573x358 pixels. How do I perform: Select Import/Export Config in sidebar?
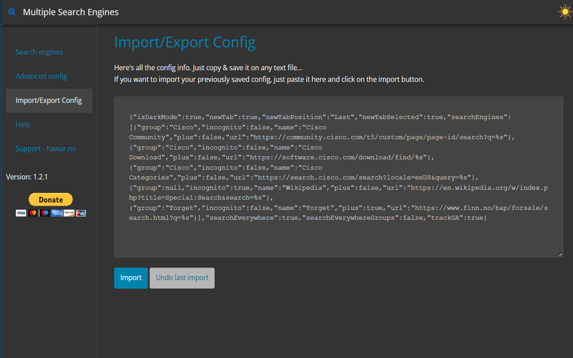[49, 100]
